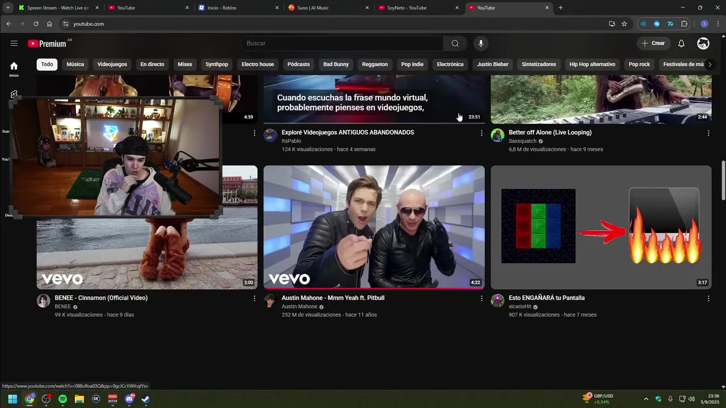Open the Windows Start menu
726x408 pixels.
coord(12,399)
